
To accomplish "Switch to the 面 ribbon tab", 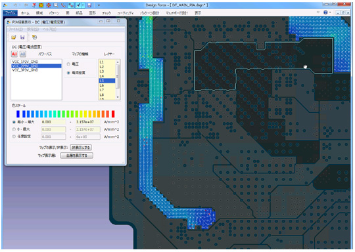I will [68, 13].
